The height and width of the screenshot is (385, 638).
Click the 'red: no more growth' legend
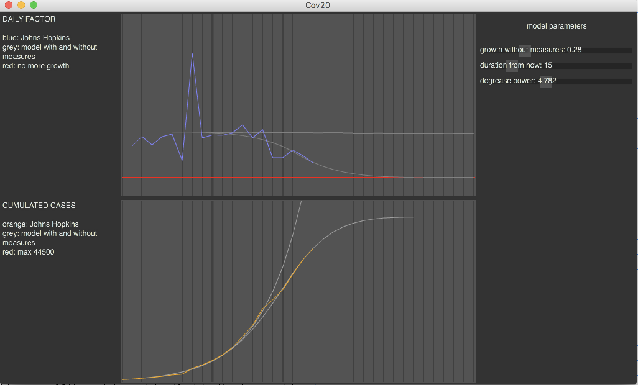pos(36,66)
